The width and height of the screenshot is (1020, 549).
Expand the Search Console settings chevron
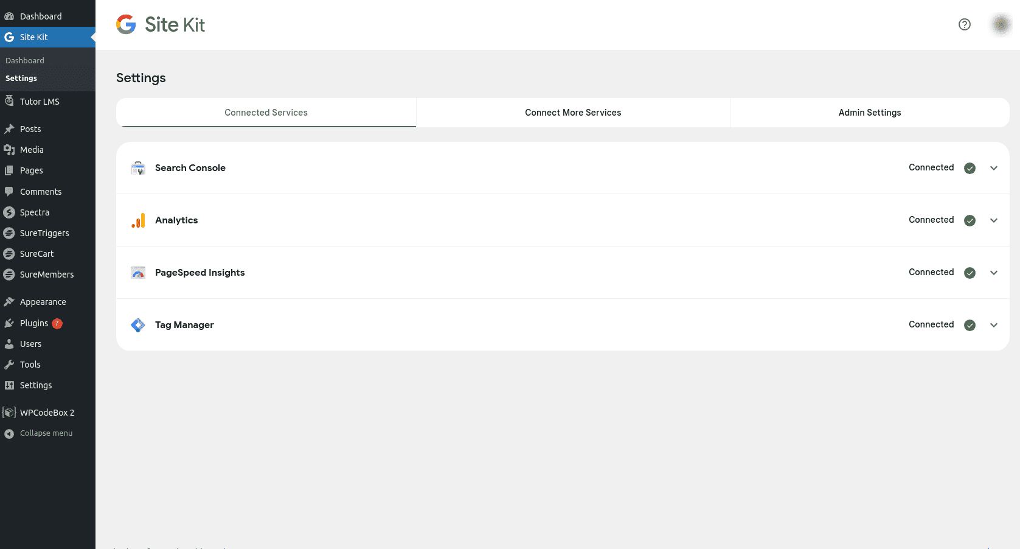tap(994, 168)
